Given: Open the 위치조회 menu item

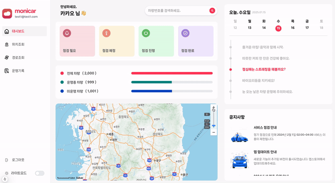Looking at the screenshot, I should [24, 44].
